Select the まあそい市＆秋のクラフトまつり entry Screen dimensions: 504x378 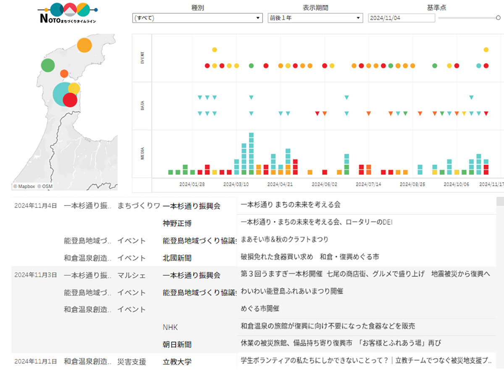[x=284, y=239]
